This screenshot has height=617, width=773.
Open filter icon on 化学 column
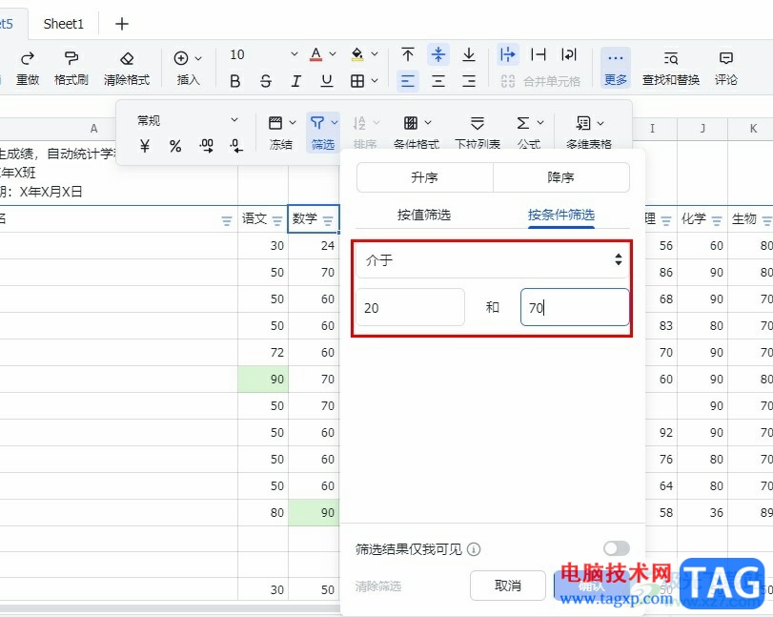717,220
